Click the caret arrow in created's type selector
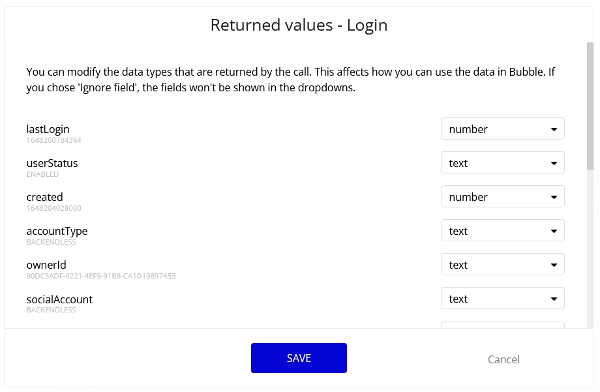600x392 pixels. click(x=554, y=197)
